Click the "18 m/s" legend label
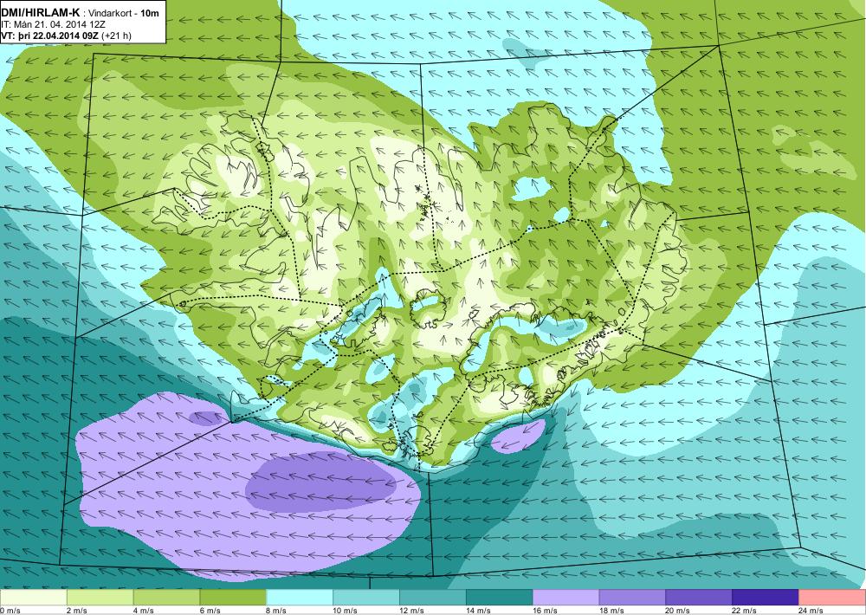866x615 pixels. [611, 611]
